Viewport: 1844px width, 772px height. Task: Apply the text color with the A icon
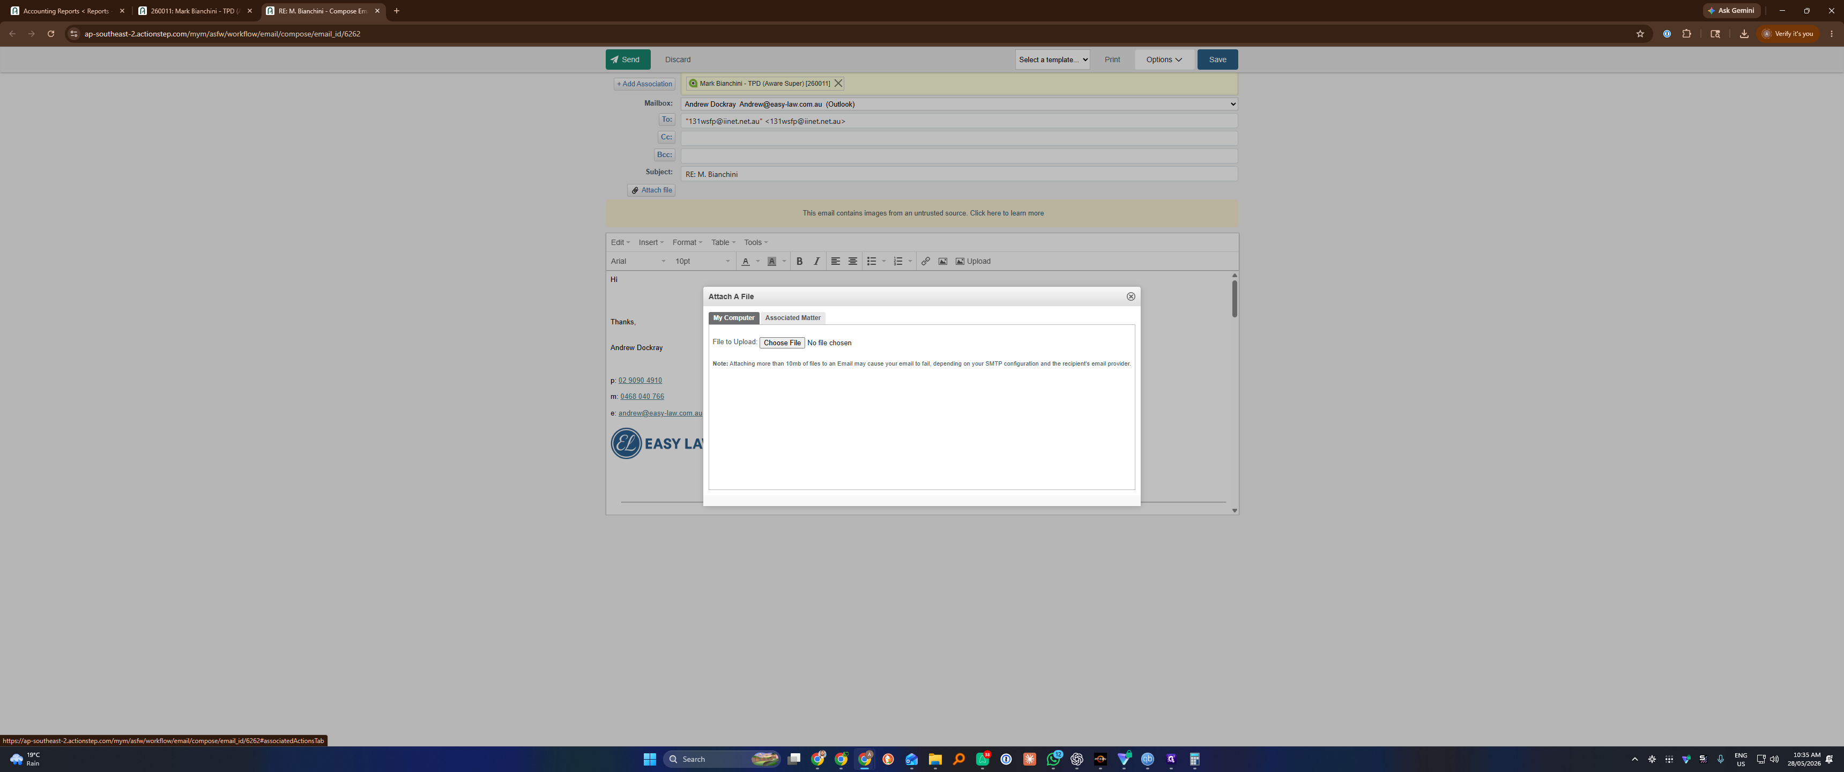tap(745, 262)
